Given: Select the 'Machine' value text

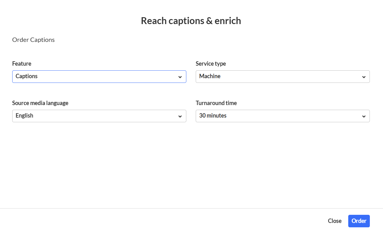Looking at the screenshot, I should click(x=210, y=76).
